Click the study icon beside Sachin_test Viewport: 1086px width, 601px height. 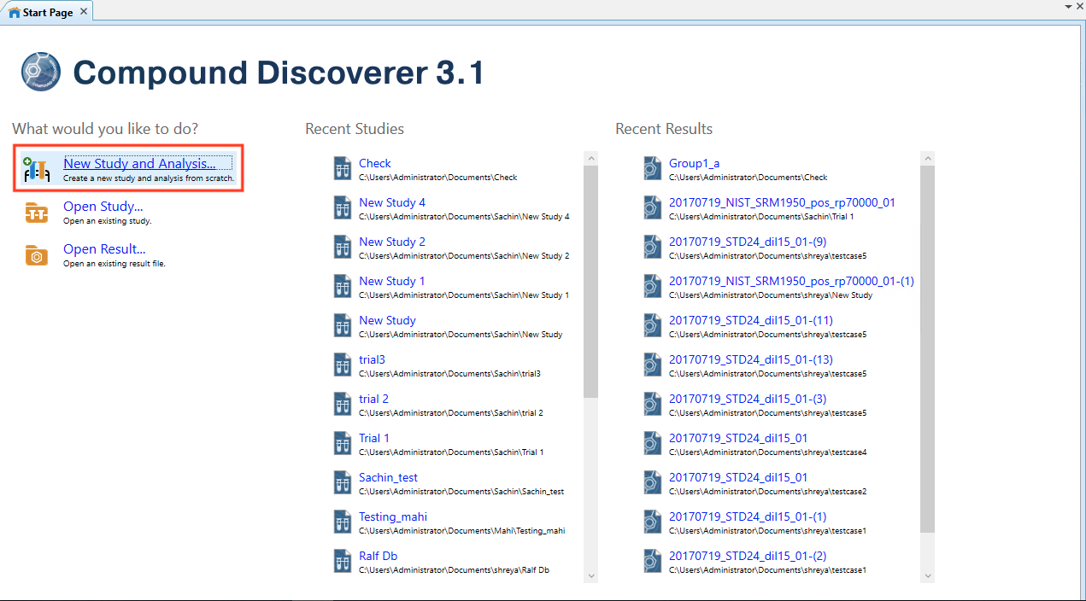pyautogui.click(x=343, y=482)
